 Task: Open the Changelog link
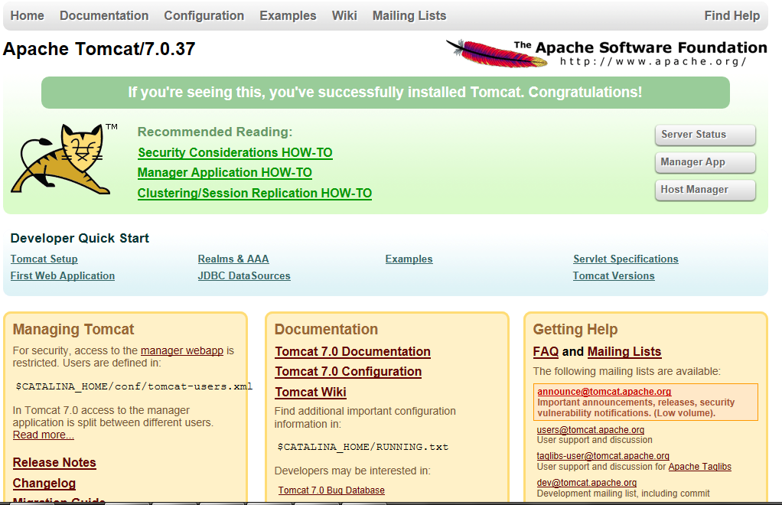[44, 484]
